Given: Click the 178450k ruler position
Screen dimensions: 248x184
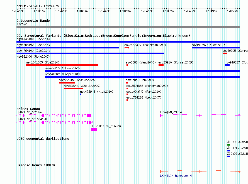Looking at the screenshot, I should 125,11.
